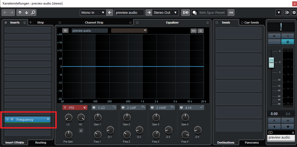Click the magnifier search channel icon
Image resolution: width=297 pixels, height=147 pixels.
[x=33, y=12]
